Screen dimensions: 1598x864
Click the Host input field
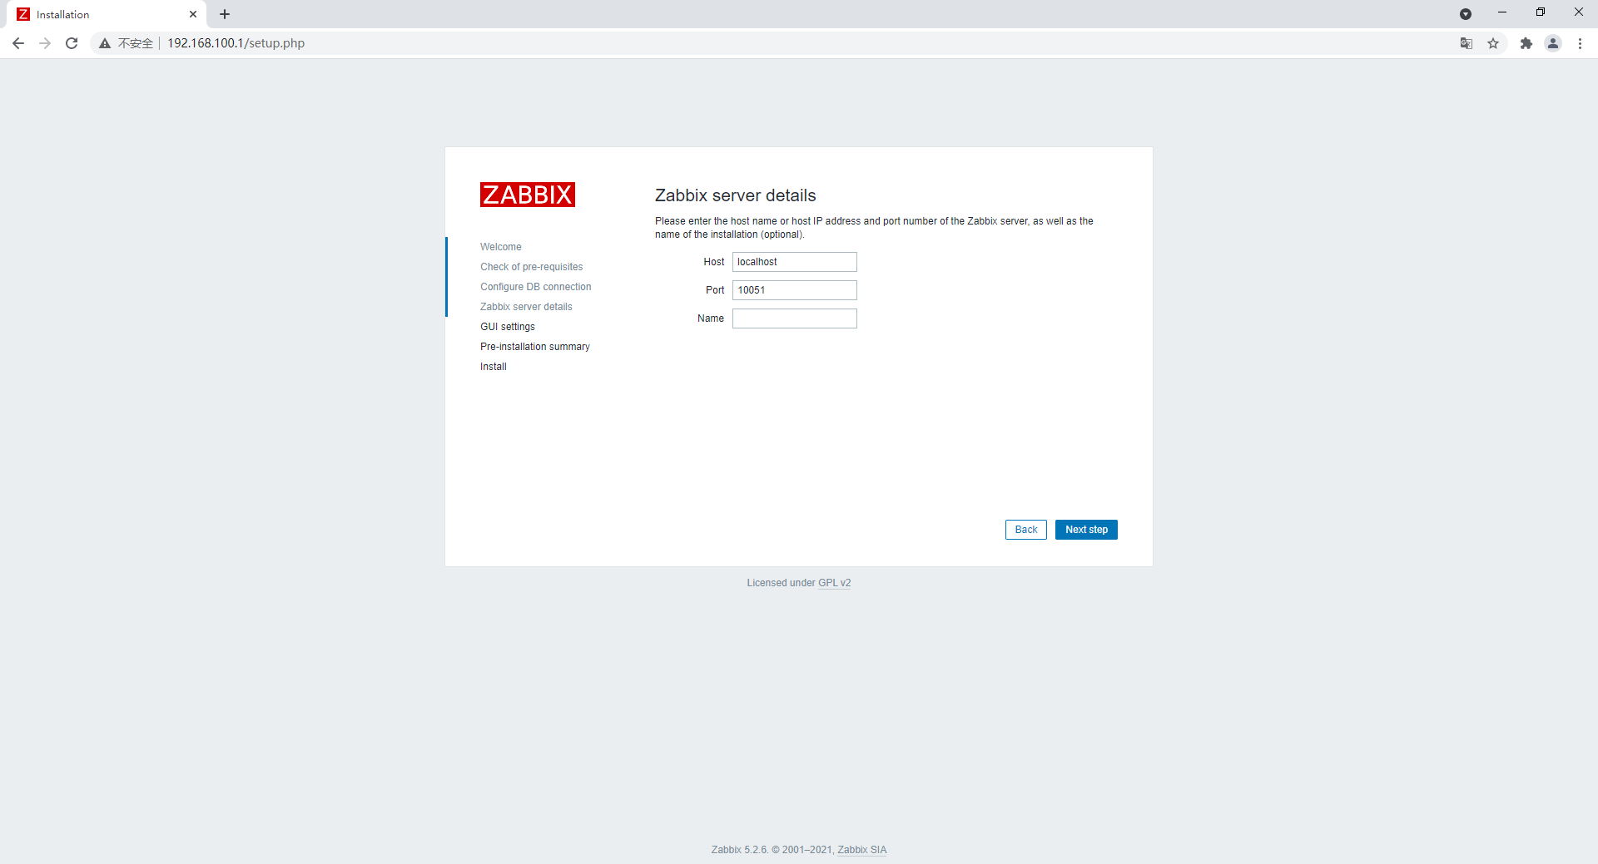(x=795, y=262)
